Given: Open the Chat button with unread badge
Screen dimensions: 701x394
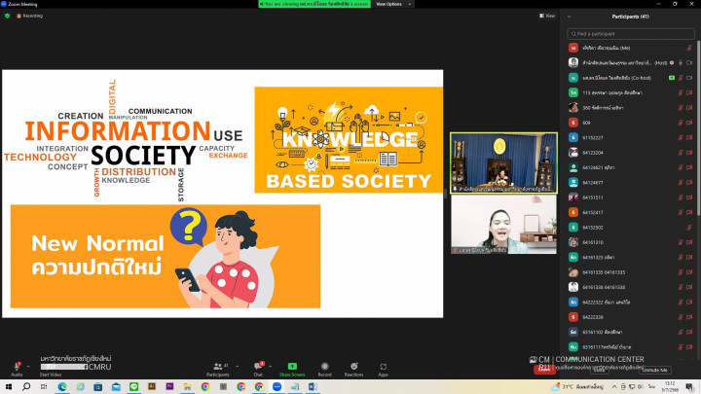Looking at the screenshot, I should 258,370.
